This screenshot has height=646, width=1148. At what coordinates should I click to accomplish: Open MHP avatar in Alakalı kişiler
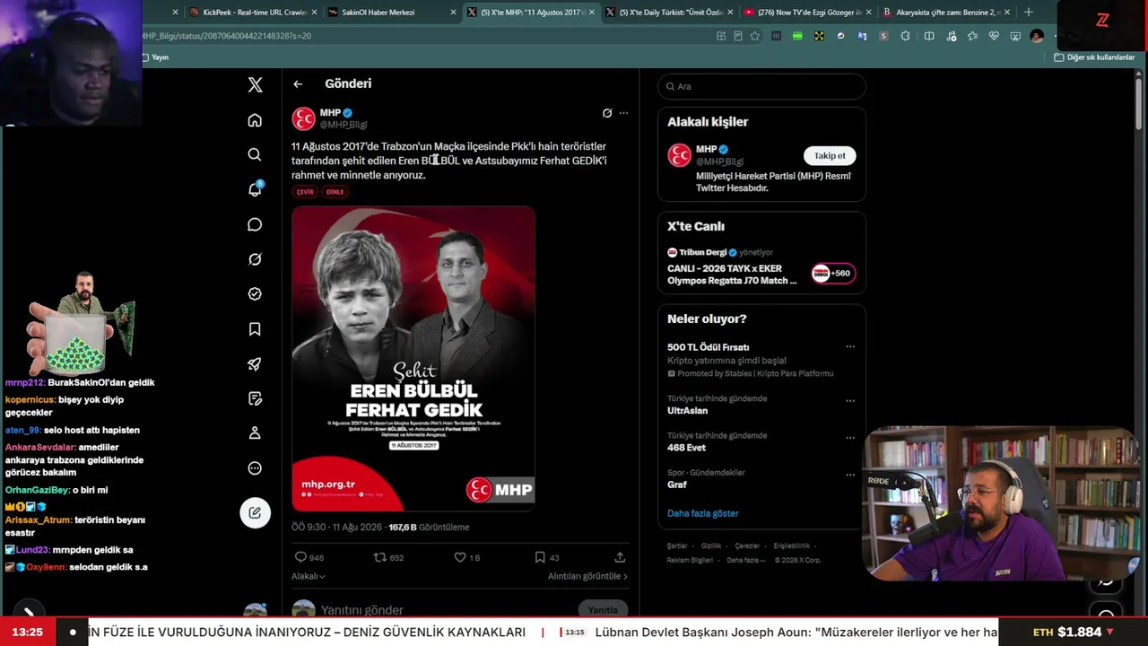679,155
